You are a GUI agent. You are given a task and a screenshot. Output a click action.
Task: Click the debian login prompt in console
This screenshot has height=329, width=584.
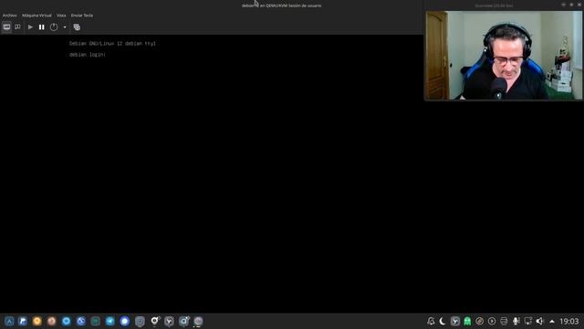[x=88, y=55]
